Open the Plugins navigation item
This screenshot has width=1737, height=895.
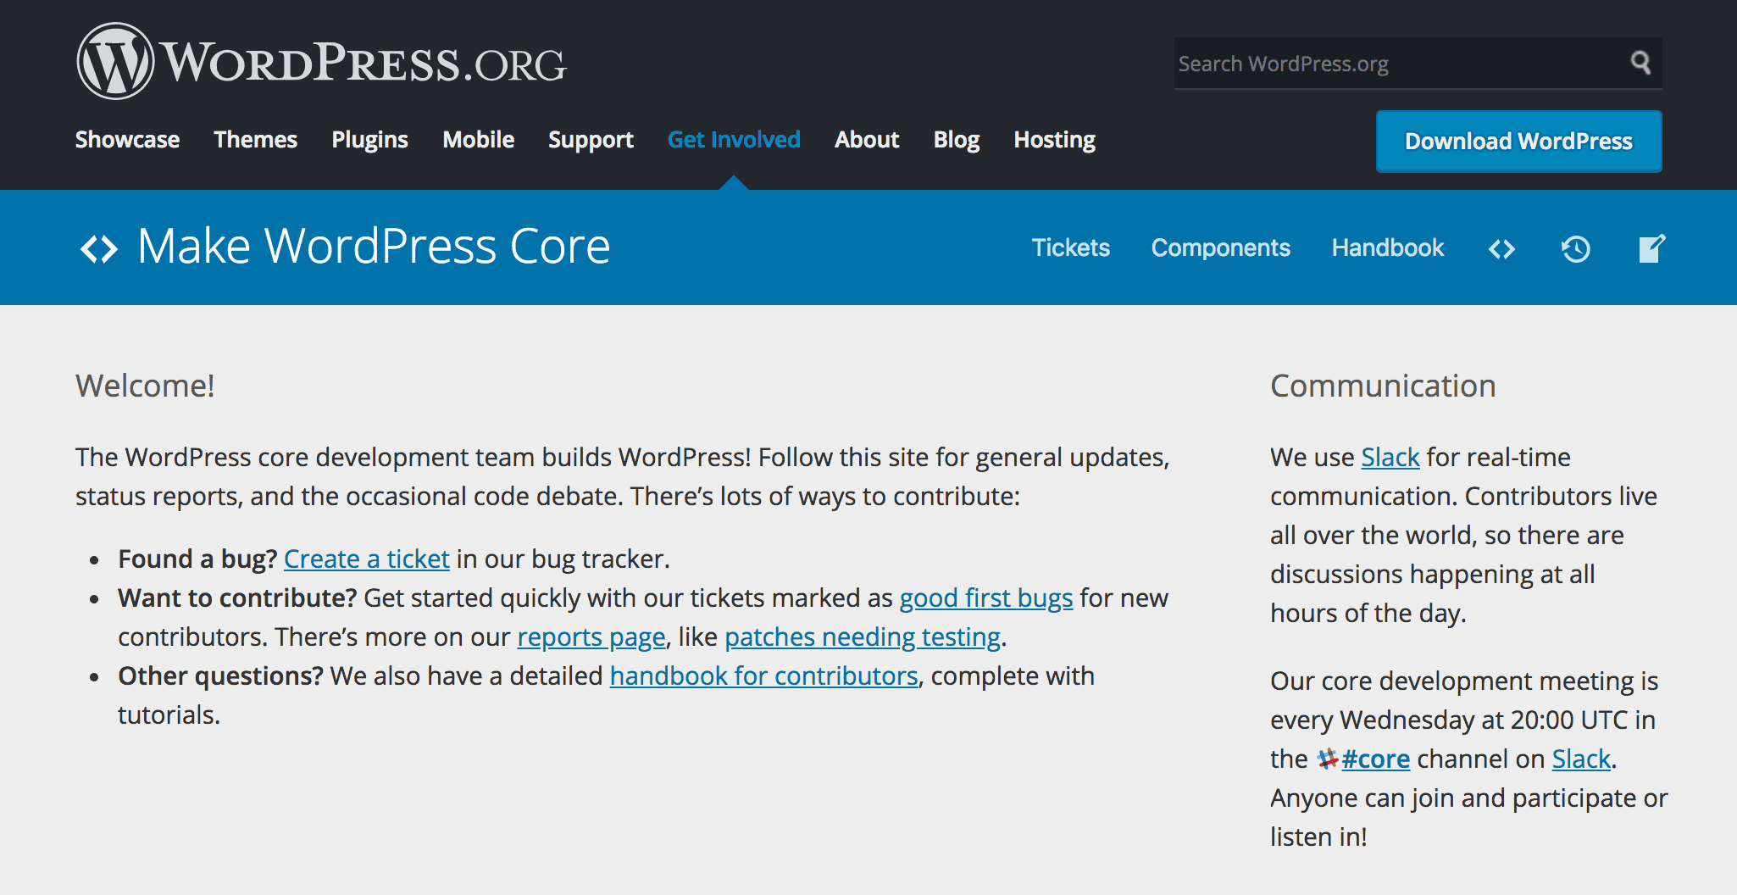click(x=369, y=140)
